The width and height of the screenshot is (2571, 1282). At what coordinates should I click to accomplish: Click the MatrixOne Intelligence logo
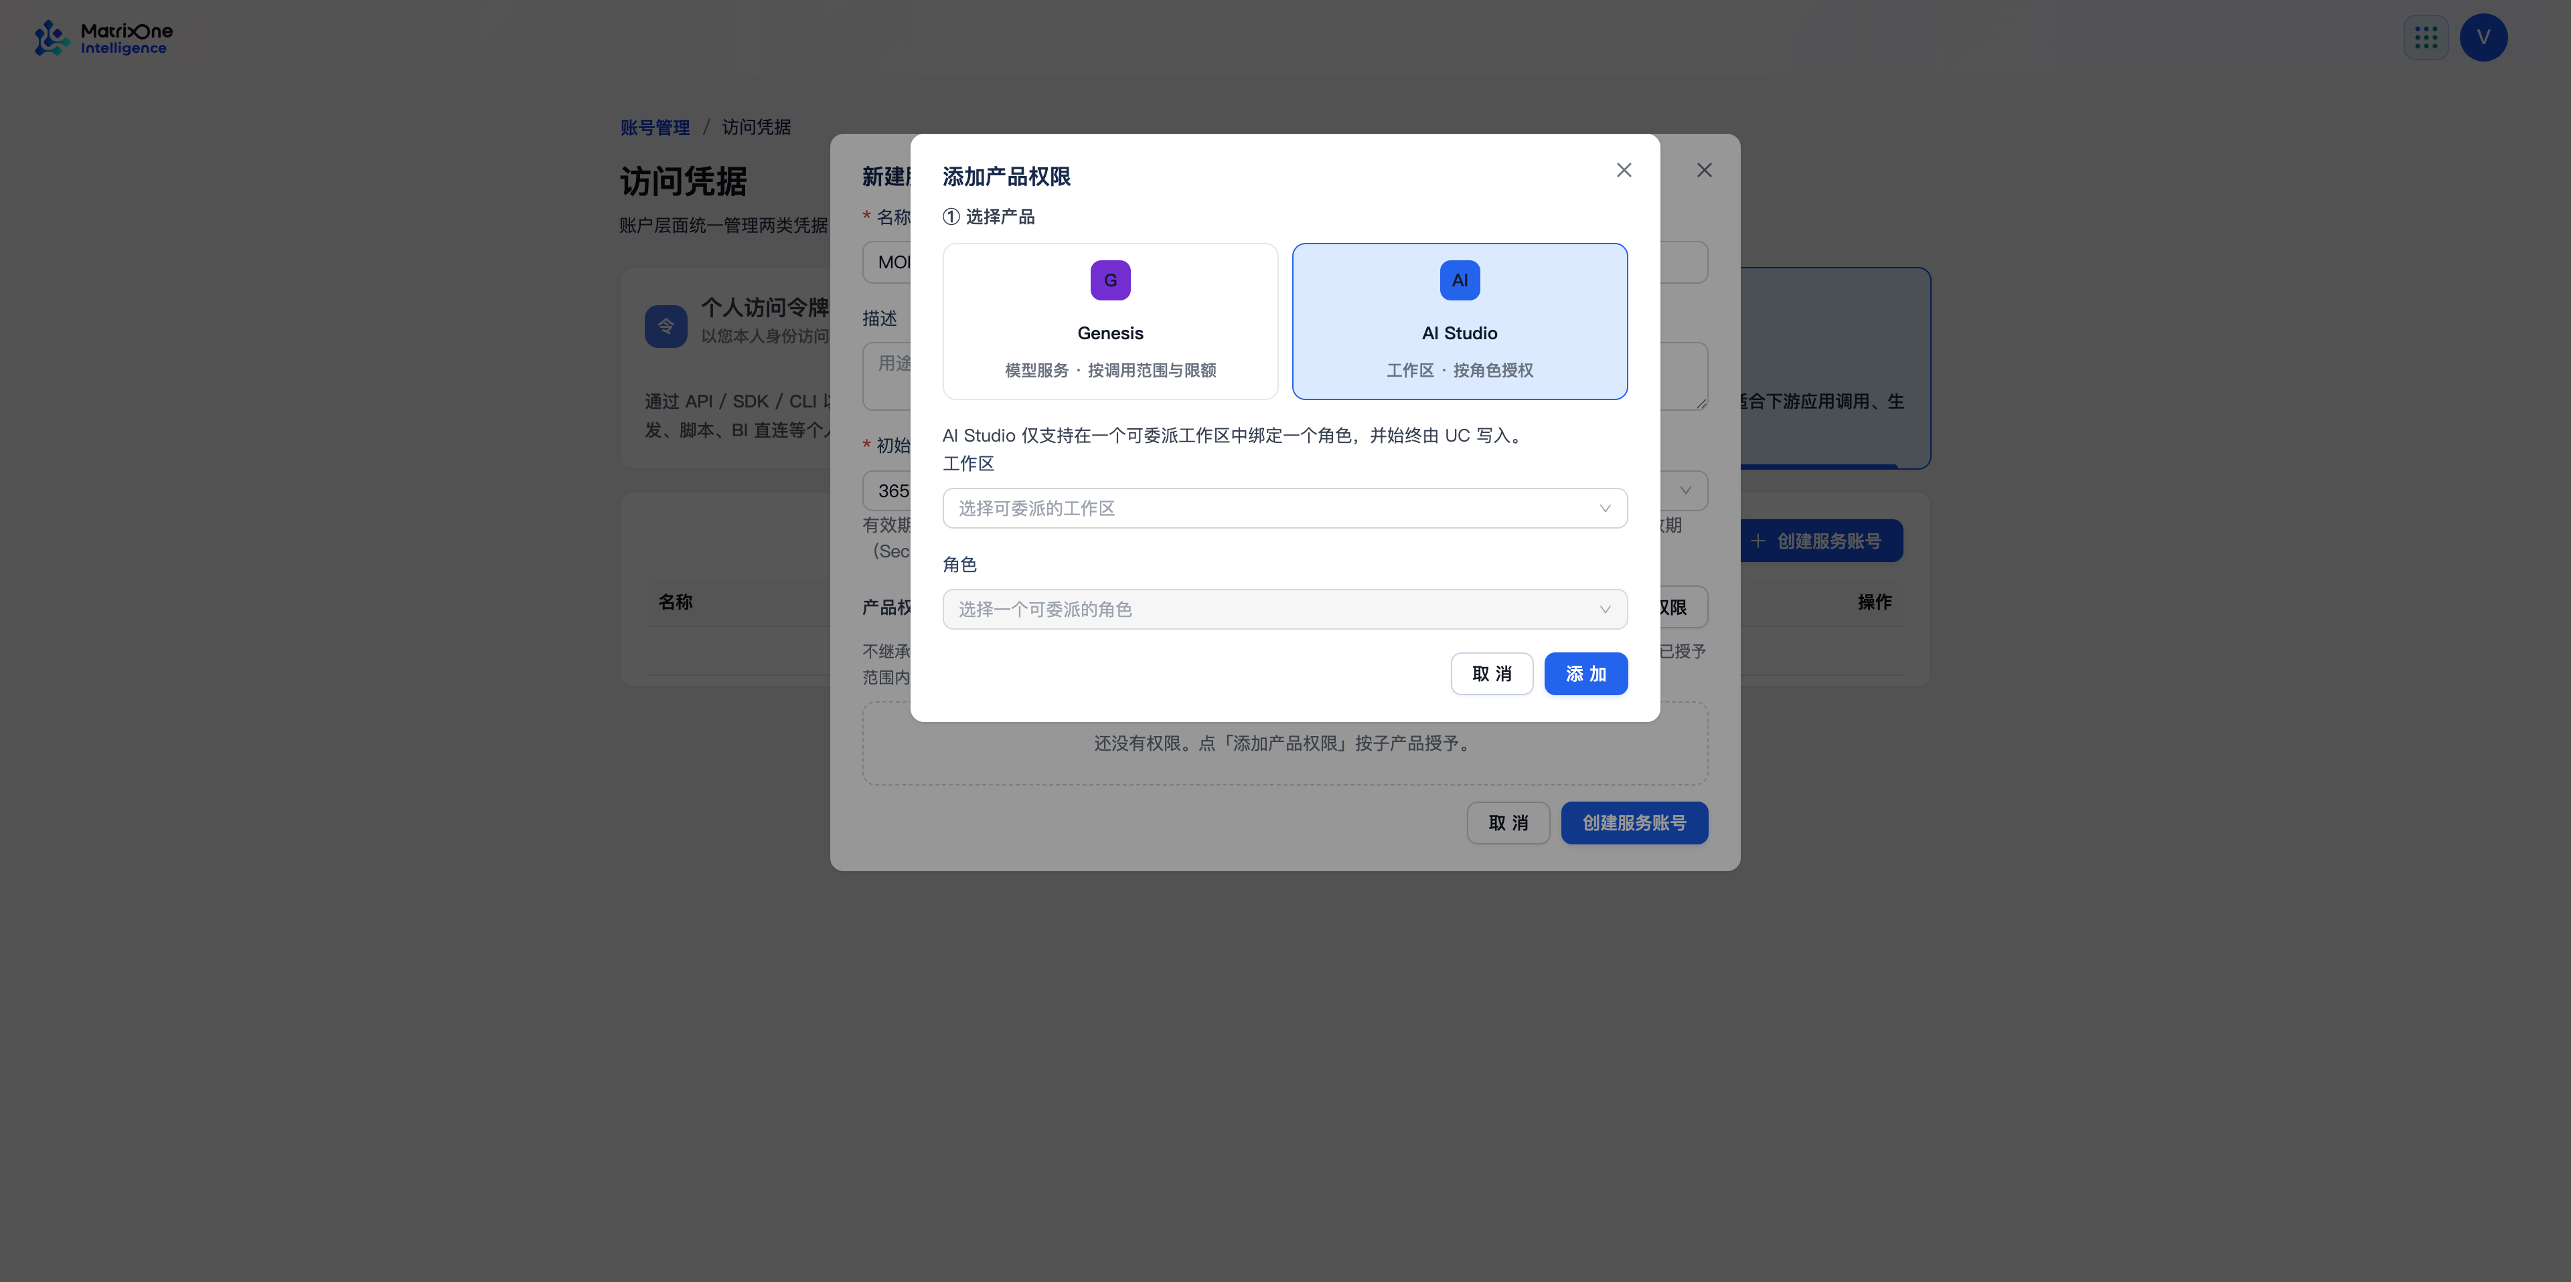(103, 38)
